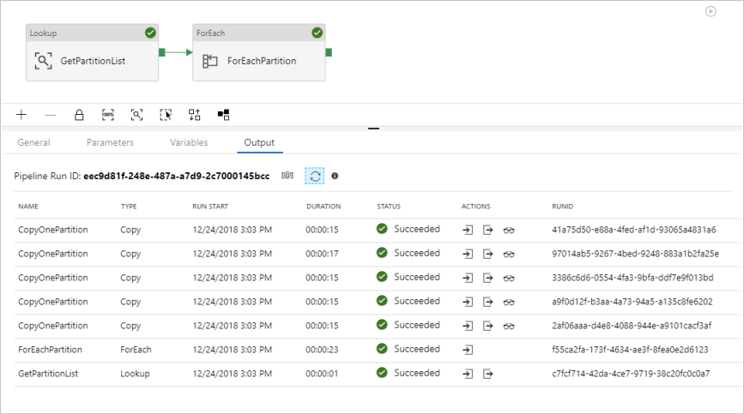Screen dimensions: 744x414
Task: View output of the GetPartitionList run
Action: [x=488, y=374]
